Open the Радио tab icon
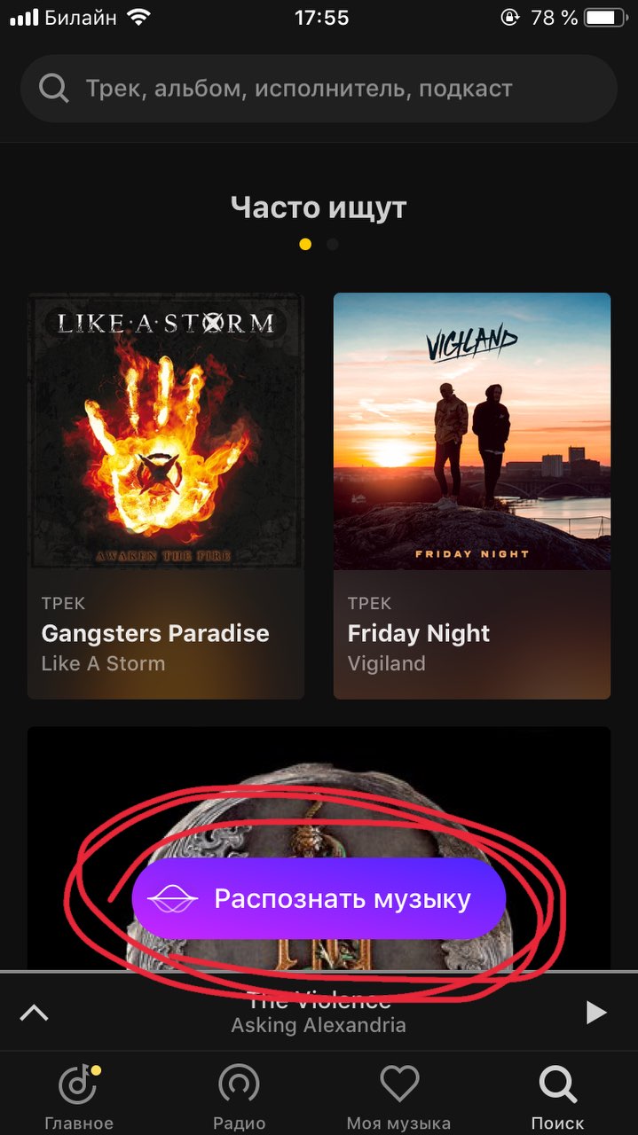This screenshot has height=1135, width=638. [239, 1083]
